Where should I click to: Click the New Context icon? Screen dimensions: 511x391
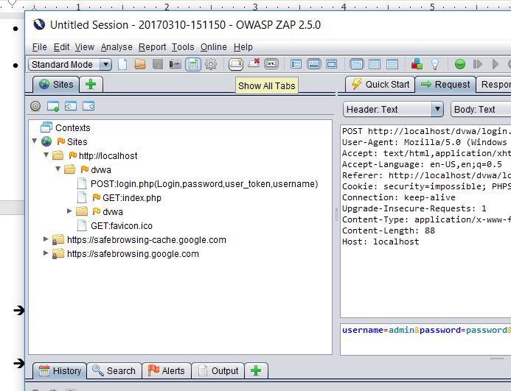[53, 106]
